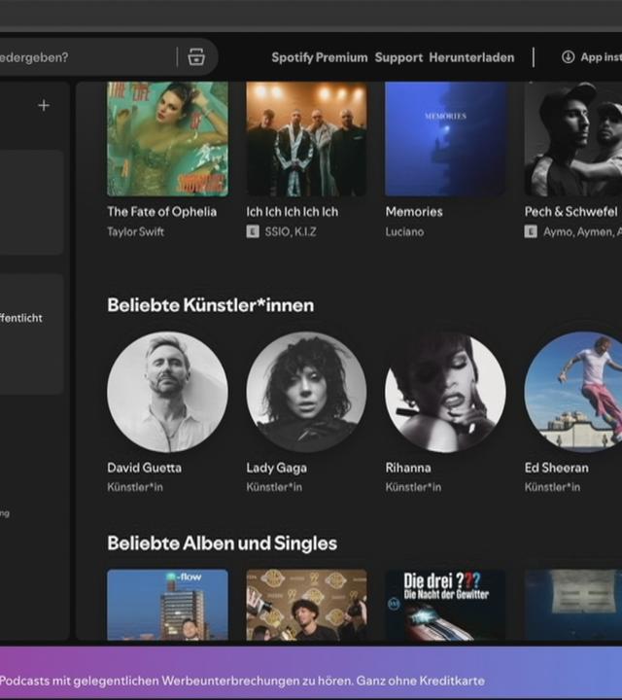Viewport: 622px width, 700px height.
Task: Open Lady Gaga artist profile
Action: click(306, 392)
